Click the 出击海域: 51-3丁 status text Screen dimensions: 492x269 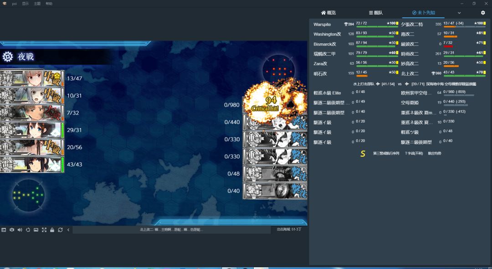point(289,229)
